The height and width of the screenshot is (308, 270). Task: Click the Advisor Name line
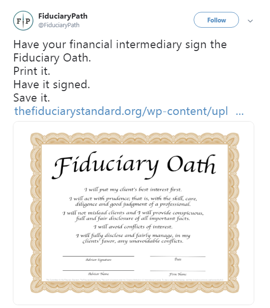pos(98,270)
